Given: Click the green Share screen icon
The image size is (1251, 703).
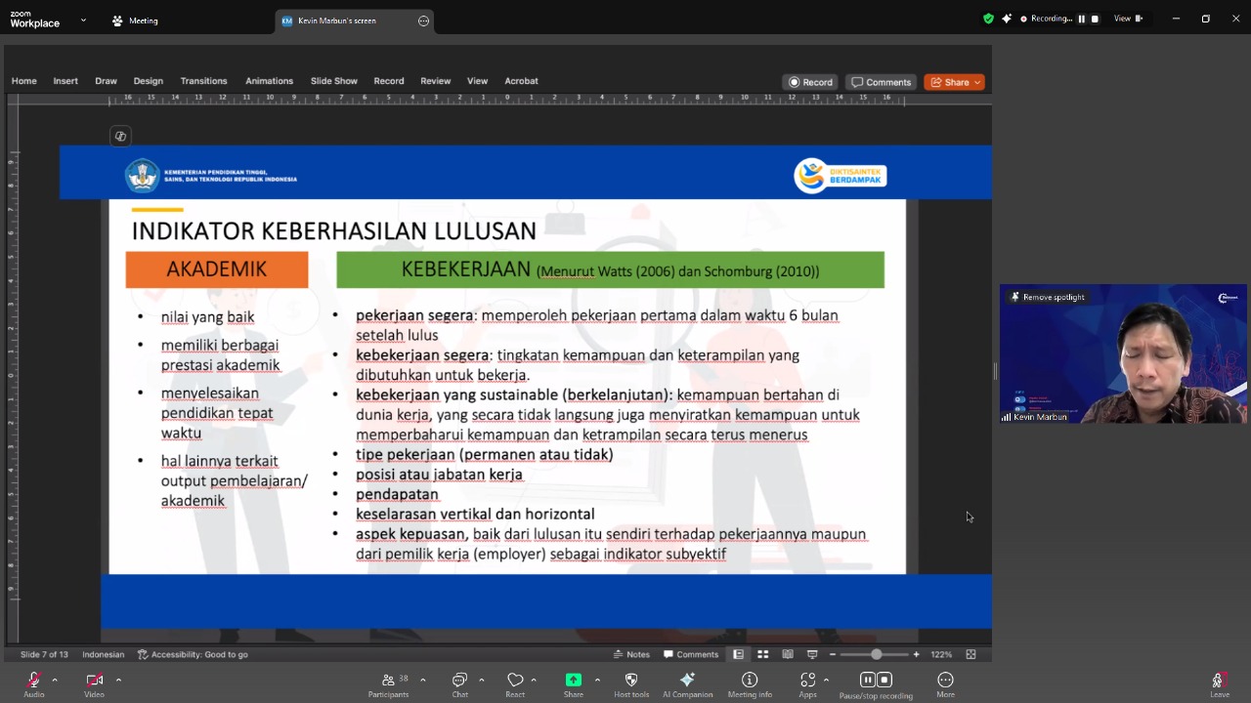Looking at the screenshot, I should point(574,681).
